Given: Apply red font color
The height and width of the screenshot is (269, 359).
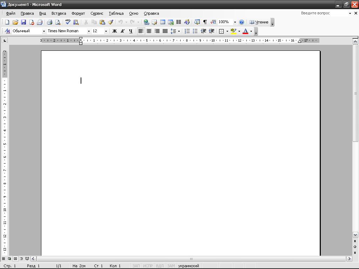Looking at the screenshot, I should tap(245, 31).
